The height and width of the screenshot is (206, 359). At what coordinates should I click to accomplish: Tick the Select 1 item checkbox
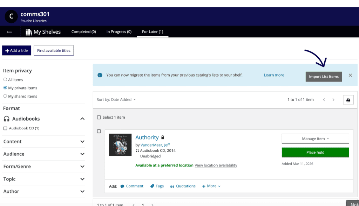click(x=99, y=118)
